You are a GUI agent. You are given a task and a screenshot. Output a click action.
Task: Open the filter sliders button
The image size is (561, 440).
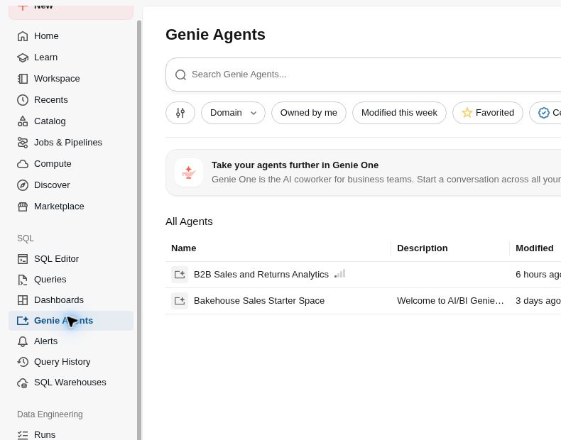point(180,113)
